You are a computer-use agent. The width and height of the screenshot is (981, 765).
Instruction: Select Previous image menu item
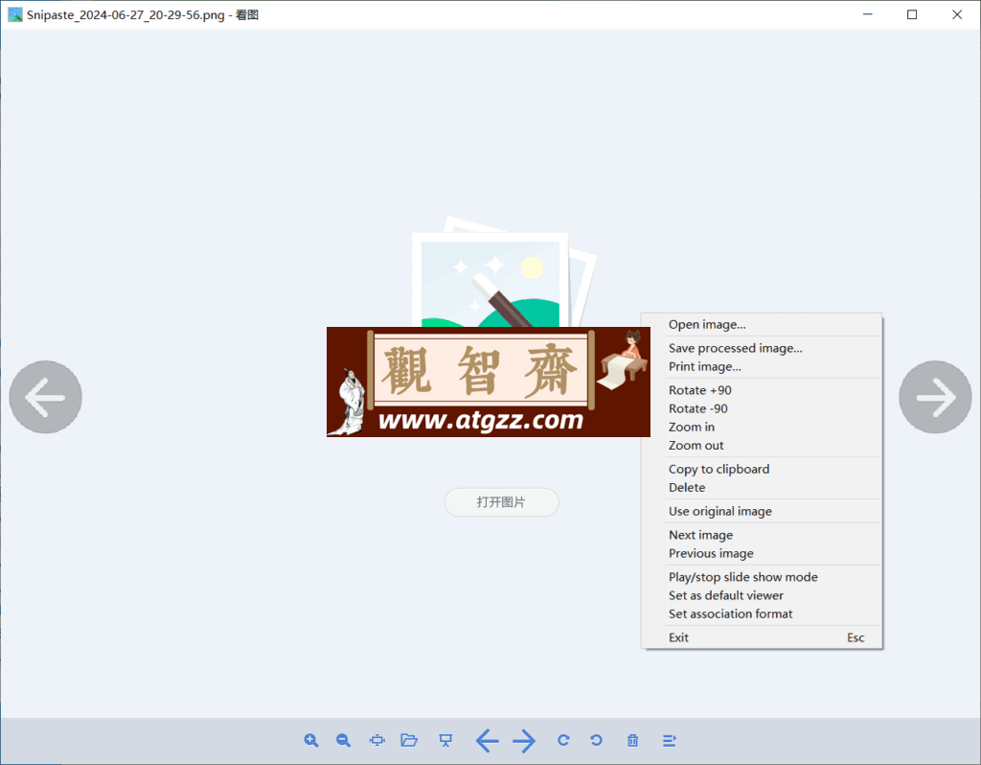pos(762,553)
